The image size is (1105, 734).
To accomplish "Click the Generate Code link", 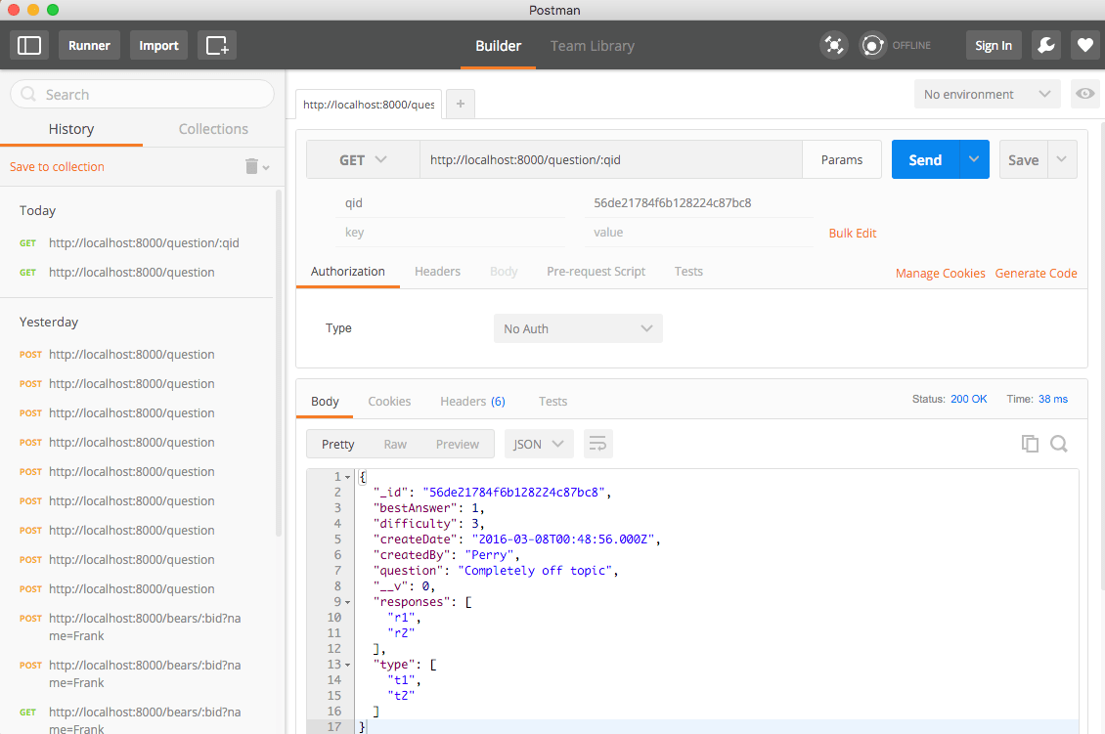I will [1036, 274].
